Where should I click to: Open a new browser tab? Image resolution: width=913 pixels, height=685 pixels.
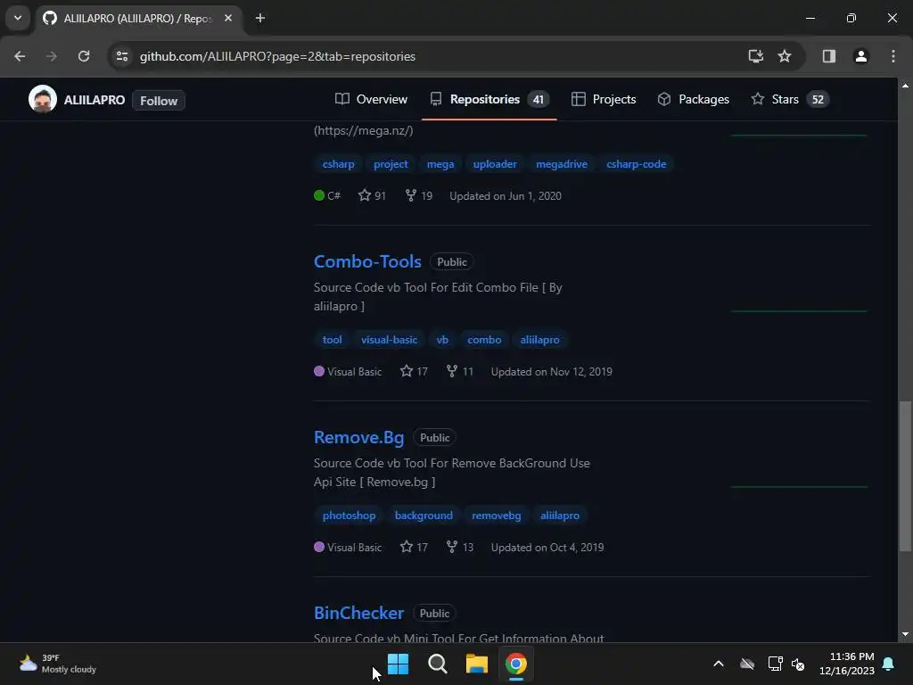point(260,19)
